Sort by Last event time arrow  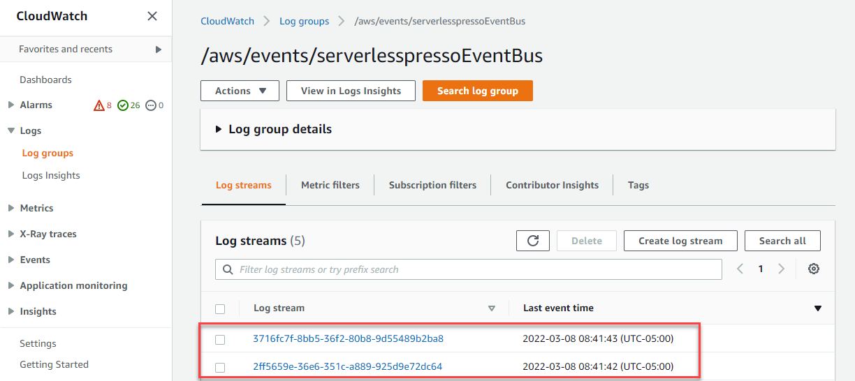click(818, 308)
